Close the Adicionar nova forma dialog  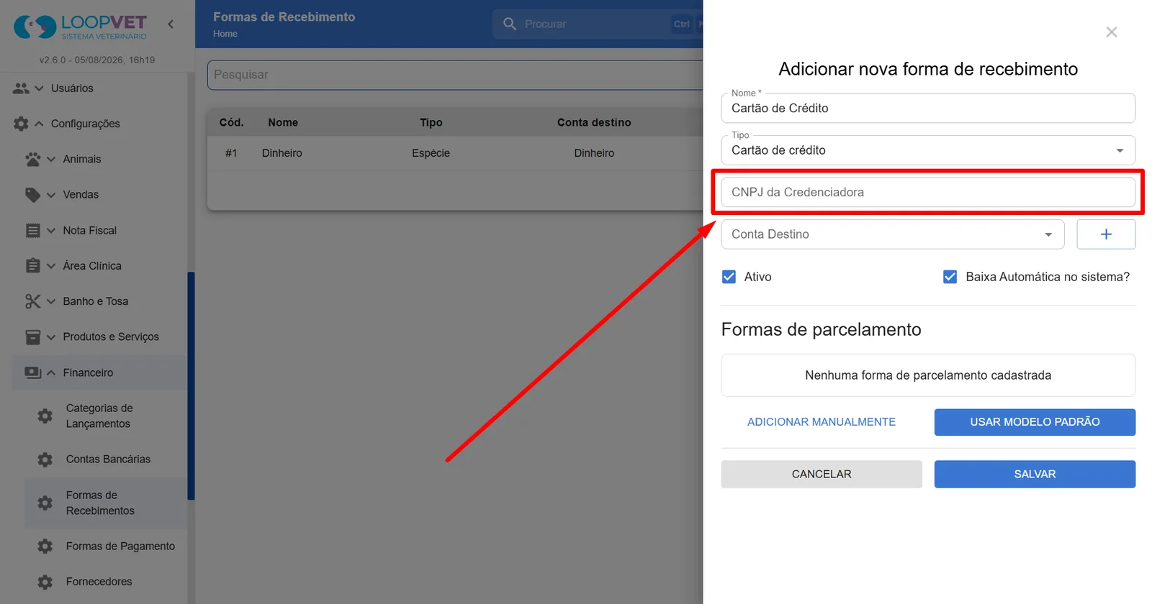coord(1112,32)
